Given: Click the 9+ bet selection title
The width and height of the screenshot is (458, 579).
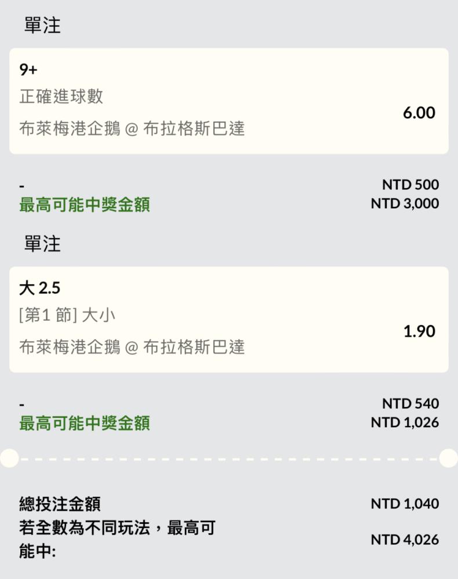Looking at the screenshot, I should click(x=28, y=70).
